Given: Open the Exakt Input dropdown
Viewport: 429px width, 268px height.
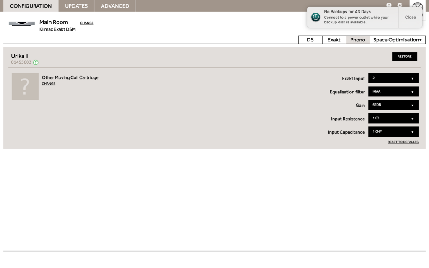Looking at the screenshot, I should pos(393,78).
